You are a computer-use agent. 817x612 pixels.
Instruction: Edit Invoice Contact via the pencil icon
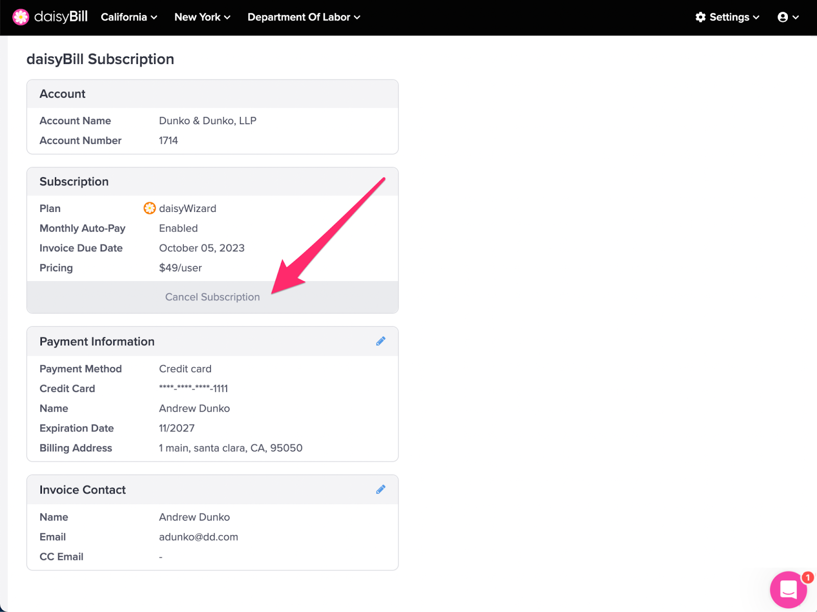click(x=380, y=489)
